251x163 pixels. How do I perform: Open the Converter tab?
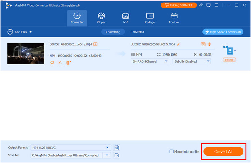[x=77, y=18]
